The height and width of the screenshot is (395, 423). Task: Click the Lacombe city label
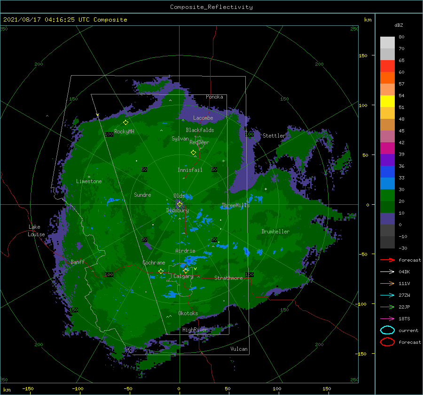click(x=203, y=118)
